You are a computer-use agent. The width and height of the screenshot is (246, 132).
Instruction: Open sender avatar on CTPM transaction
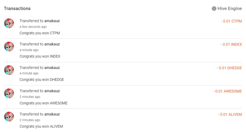[x=9, y=23]
